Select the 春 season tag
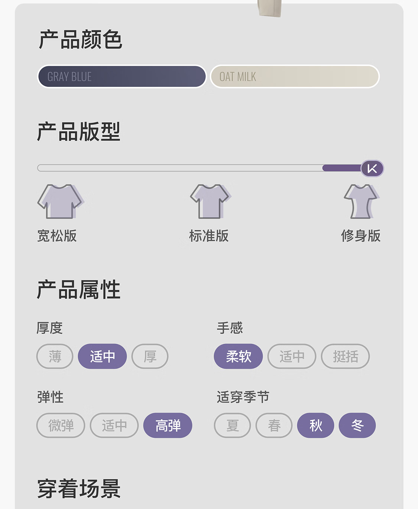 click(274, 425)
